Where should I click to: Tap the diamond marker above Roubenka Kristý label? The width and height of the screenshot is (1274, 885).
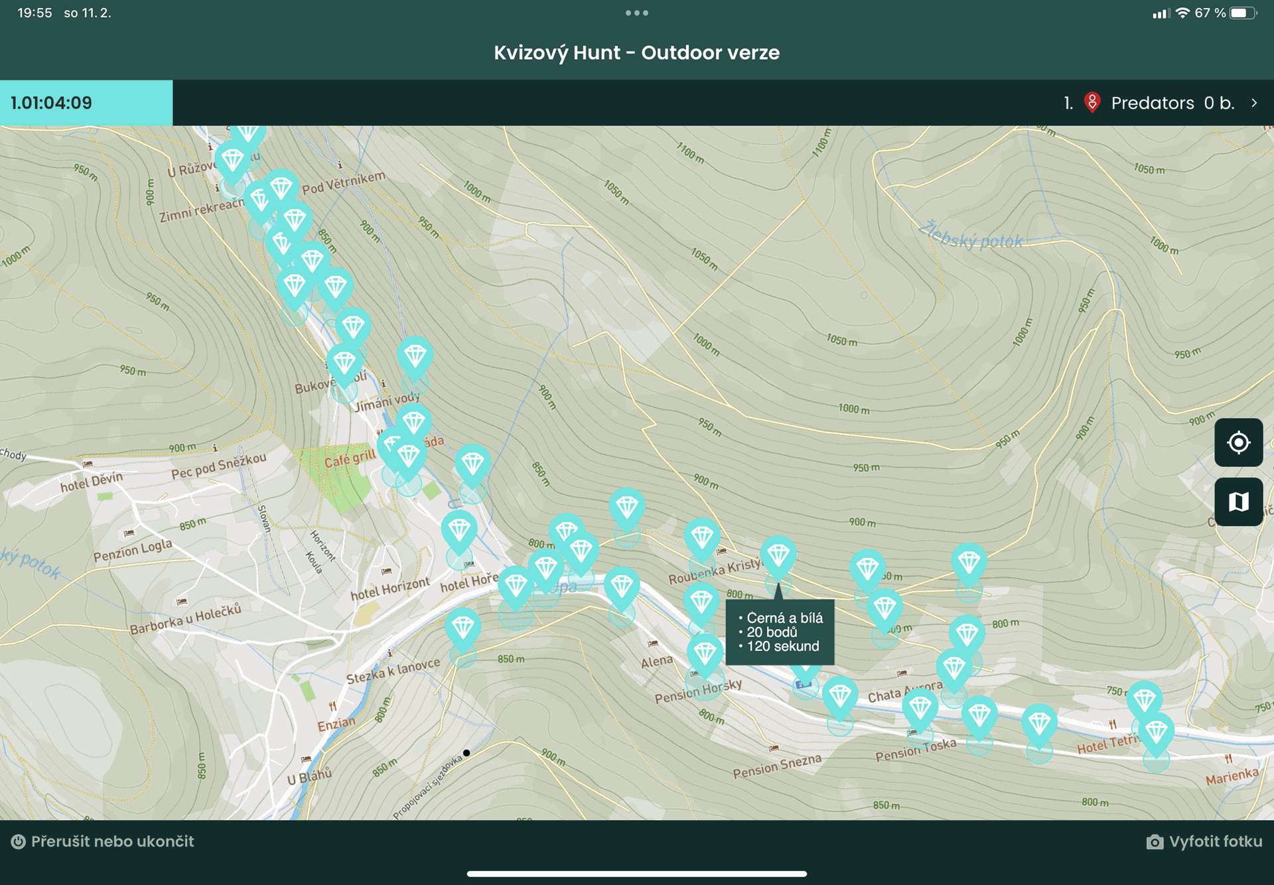[x=703, y=537]
